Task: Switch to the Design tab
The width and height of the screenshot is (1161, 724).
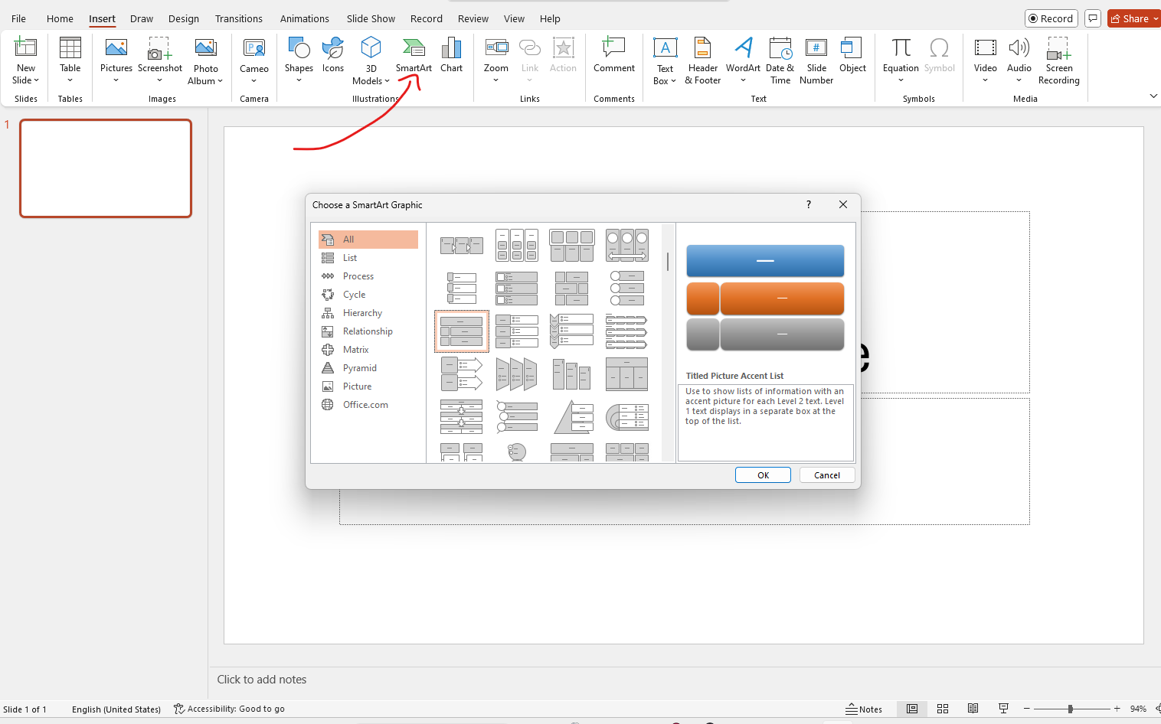Action: click(x=183, y=18)
